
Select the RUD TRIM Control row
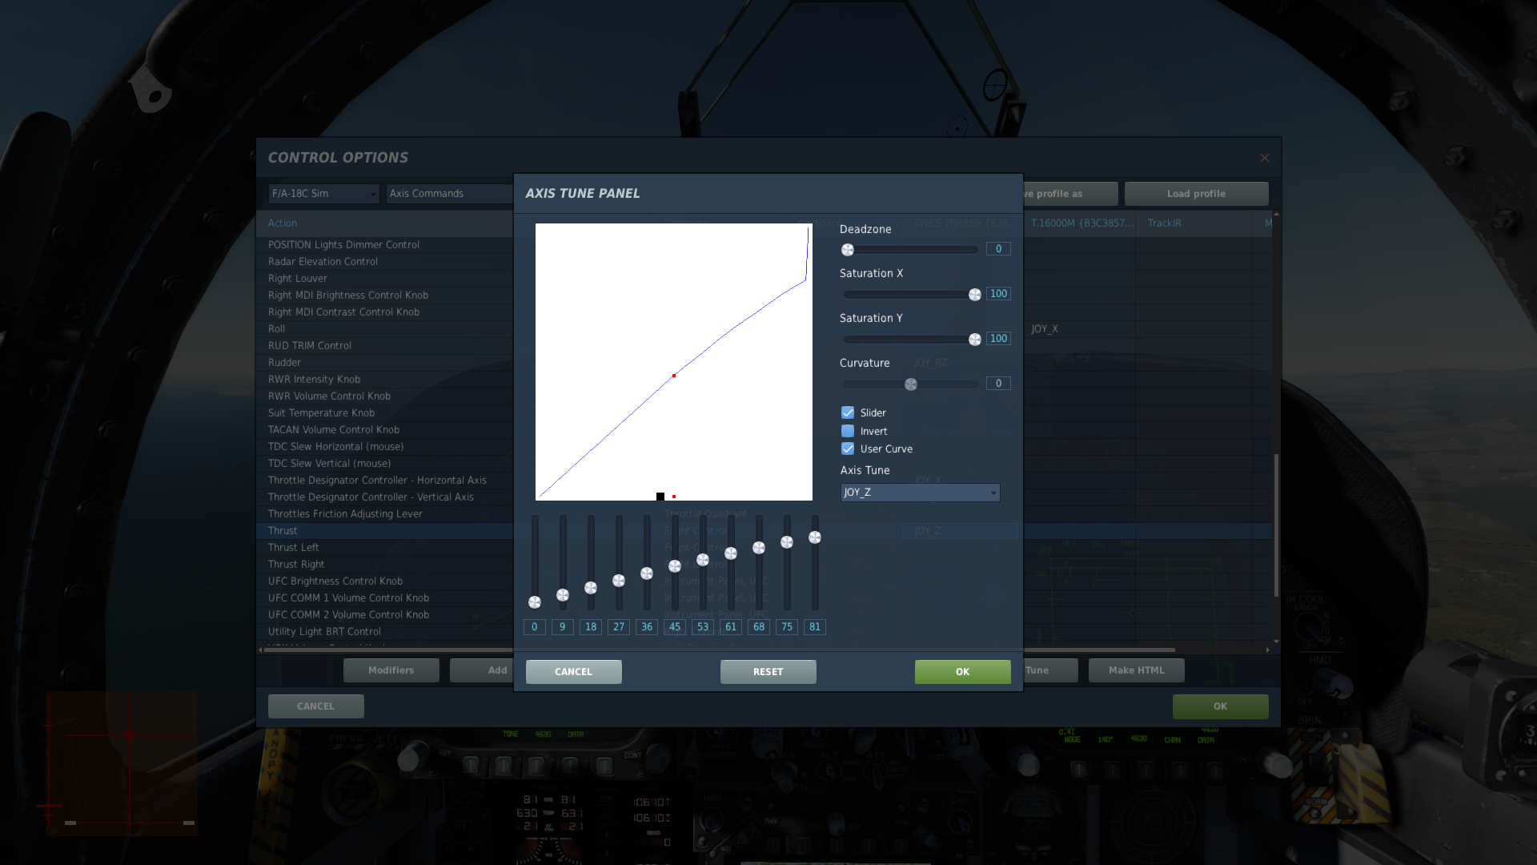click(x=384, y=346)
